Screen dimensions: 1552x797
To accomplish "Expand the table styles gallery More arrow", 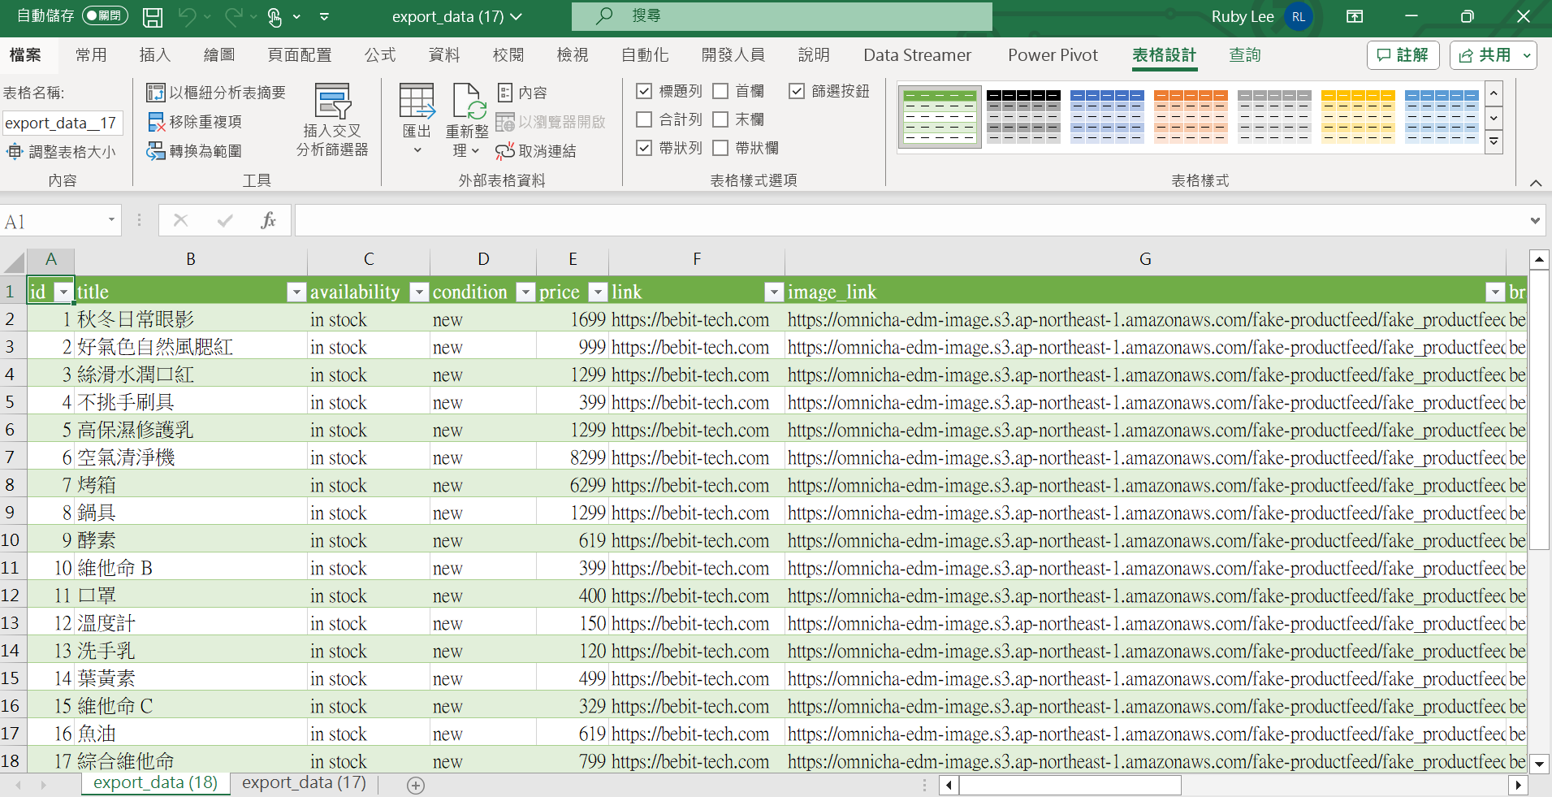I will click(x=1494, y=141).
